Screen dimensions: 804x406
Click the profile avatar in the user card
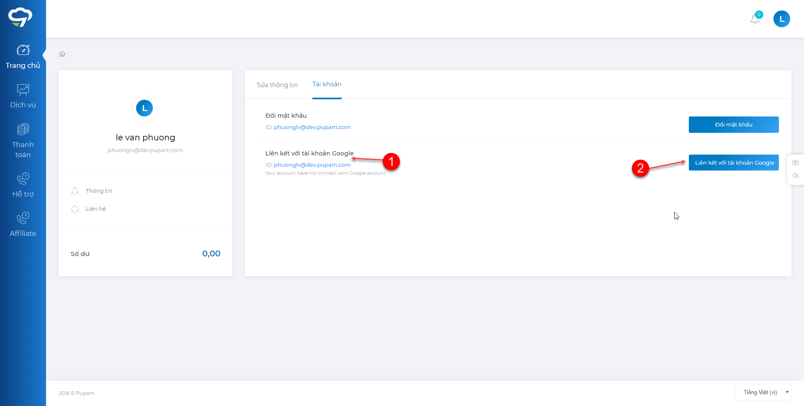tap(144, 108)
